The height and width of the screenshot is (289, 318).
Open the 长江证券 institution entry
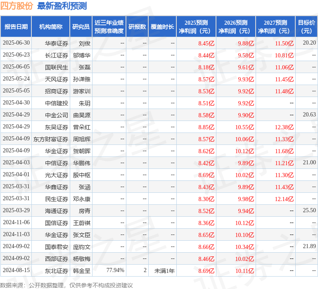point(57,55)
